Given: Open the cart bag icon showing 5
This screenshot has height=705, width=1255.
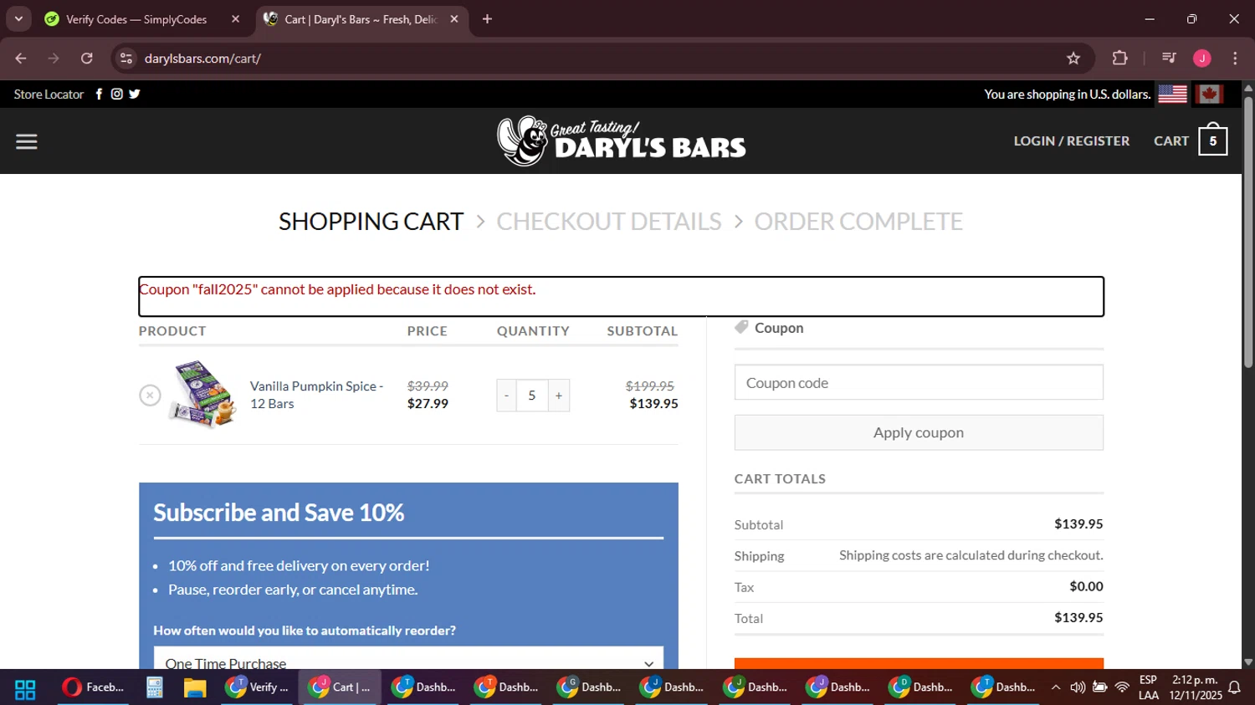Looking at the screenshot, I should click(1212, 140).
